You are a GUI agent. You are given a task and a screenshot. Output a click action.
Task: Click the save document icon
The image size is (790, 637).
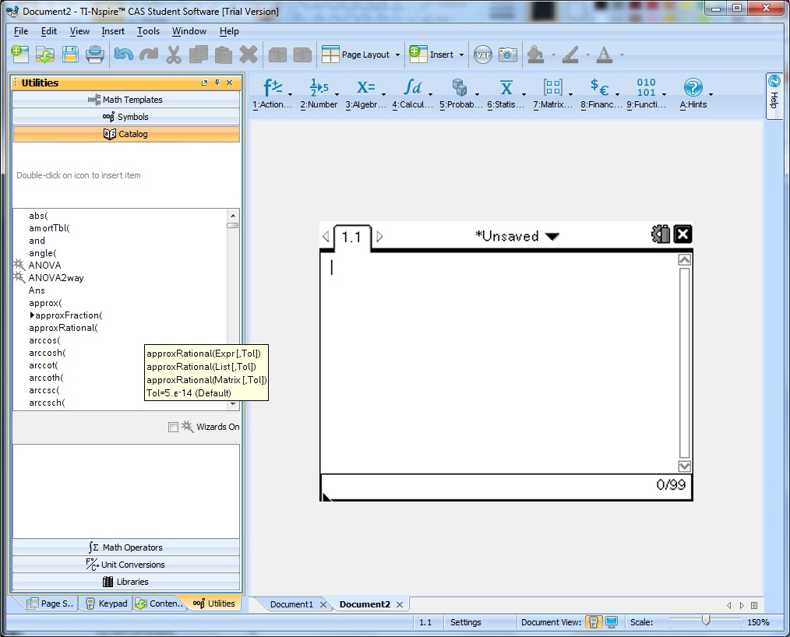pos(70,55)
